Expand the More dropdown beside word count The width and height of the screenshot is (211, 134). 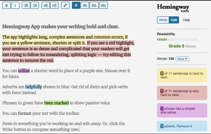click(x=182, y=59)
